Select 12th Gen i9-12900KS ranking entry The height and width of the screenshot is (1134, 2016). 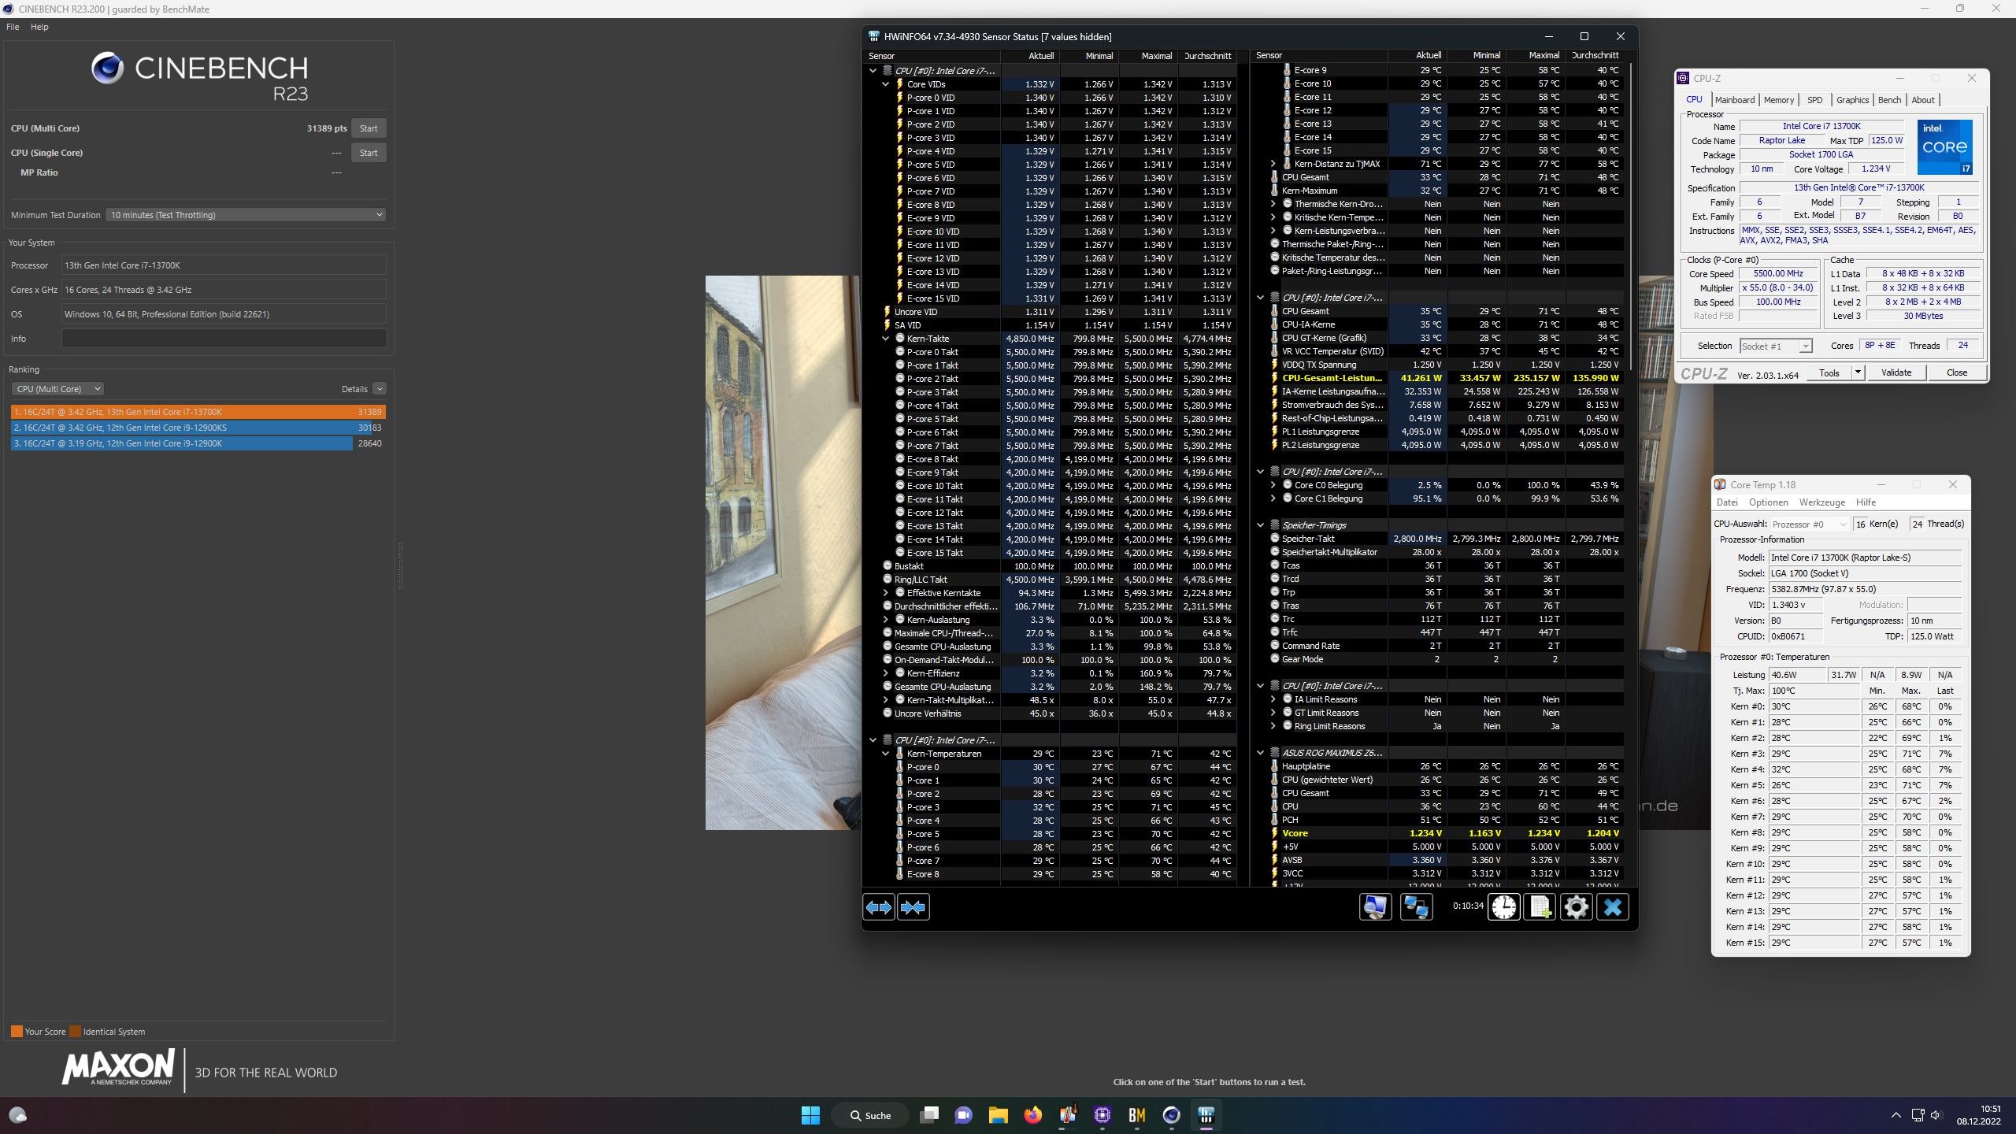click(x=198, y=428)
